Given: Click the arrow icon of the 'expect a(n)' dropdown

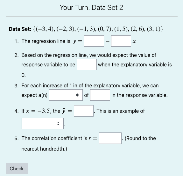Looking at the screenshot, I should pyautogui.click(x=77, y=95).
